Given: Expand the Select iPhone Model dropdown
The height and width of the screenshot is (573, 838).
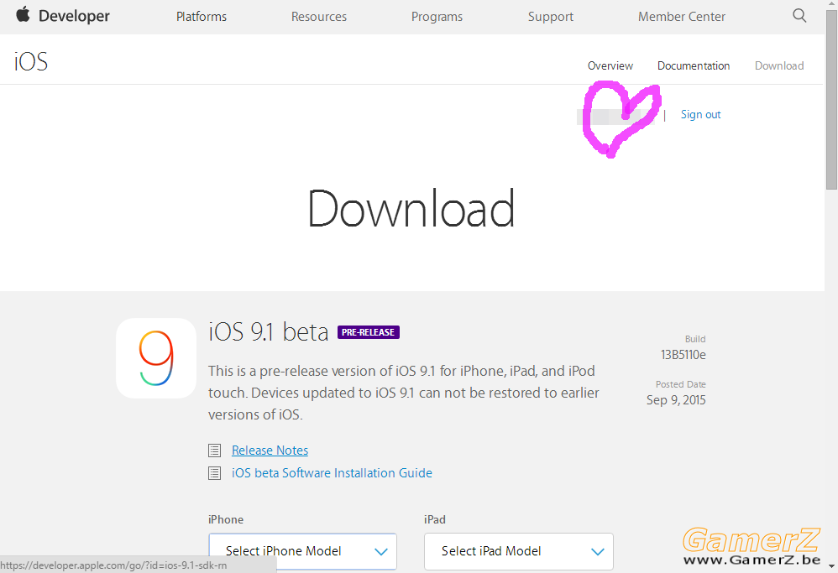Looking at the screenshot, I should point(302,551).
